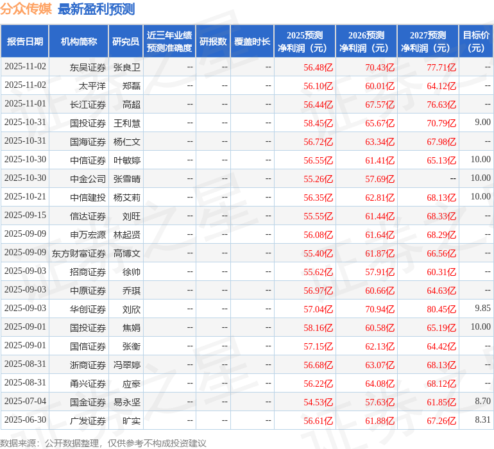Sort by 2027预测净利润 column header
This screenshot has height=449, width=494.
point(428,42)
